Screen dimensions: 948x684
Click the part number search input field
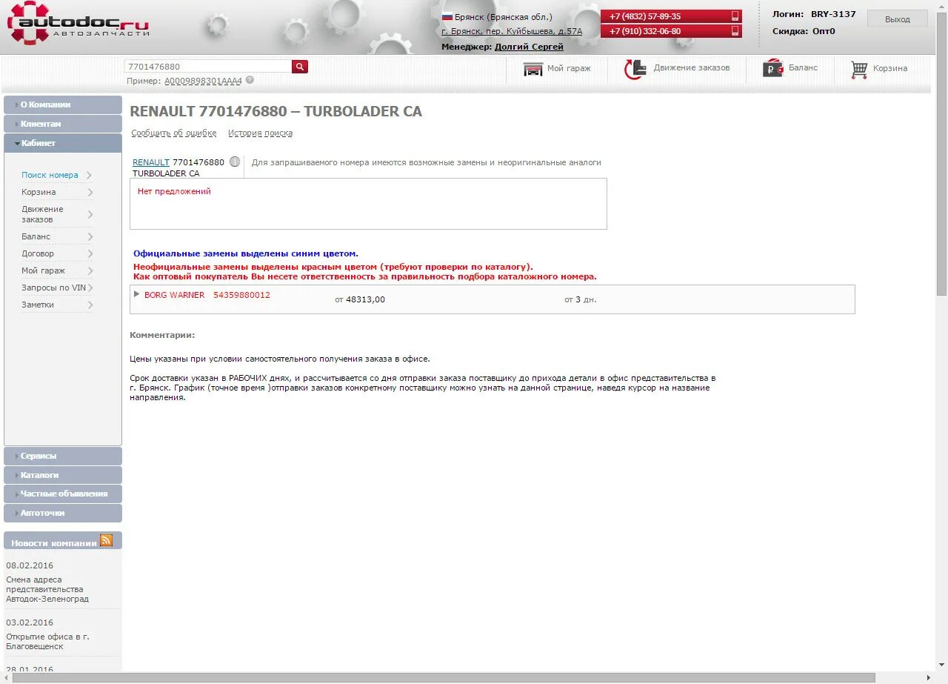coord(208,67)
